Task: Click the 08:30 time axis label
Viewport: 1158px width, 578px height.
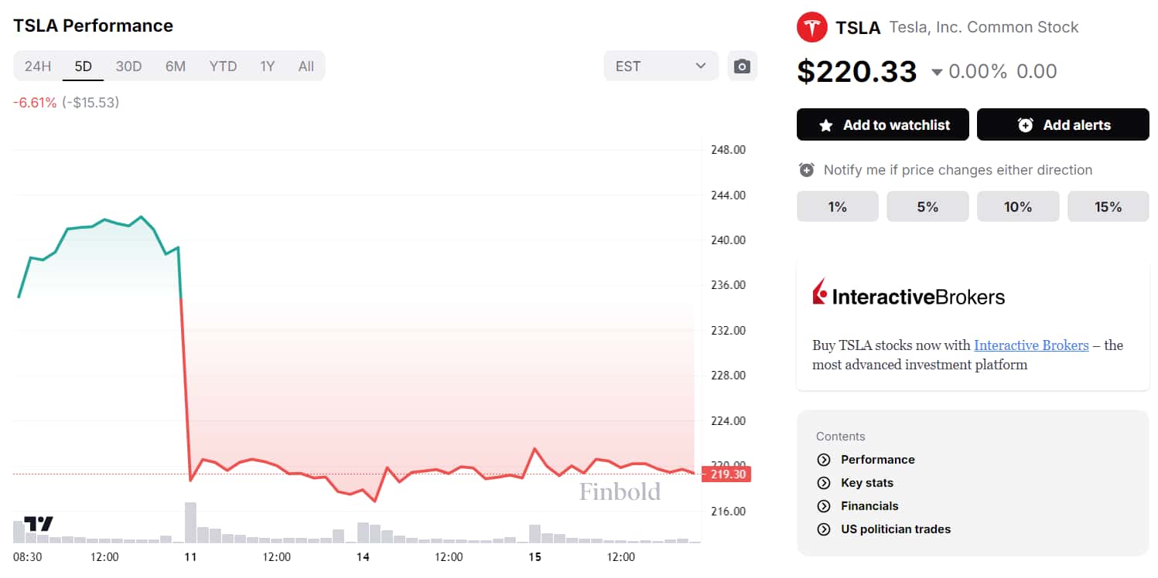Action: [28, 557]
